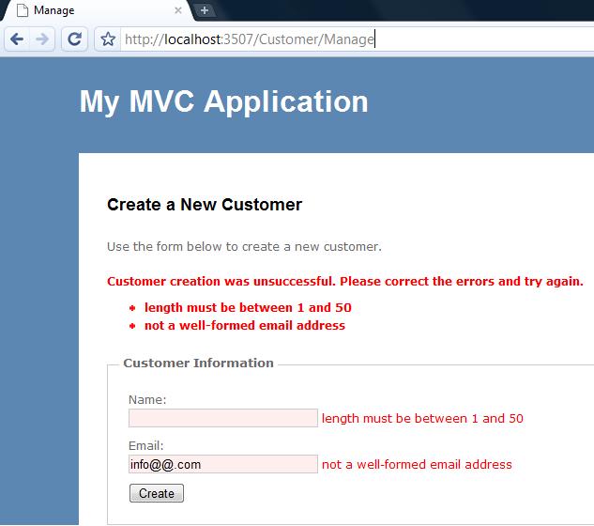Click the Create a New Customer heading
This screenshot has height=526, width=594.
click(205, 205)
